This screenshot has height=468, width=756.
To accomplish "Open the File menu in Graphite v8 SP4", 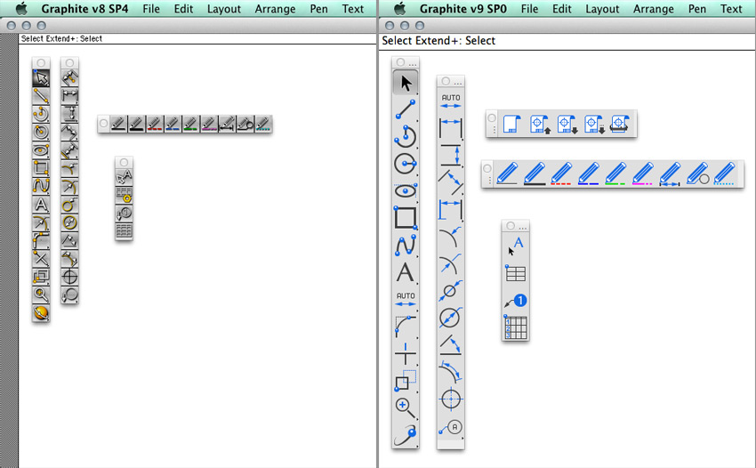I will [151, 9].
